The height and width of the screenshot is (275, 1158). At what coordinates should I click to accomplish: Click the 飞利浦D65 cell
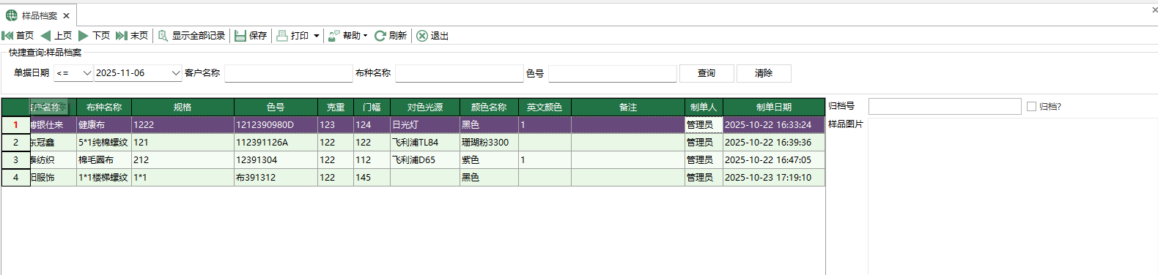point(425,160)
